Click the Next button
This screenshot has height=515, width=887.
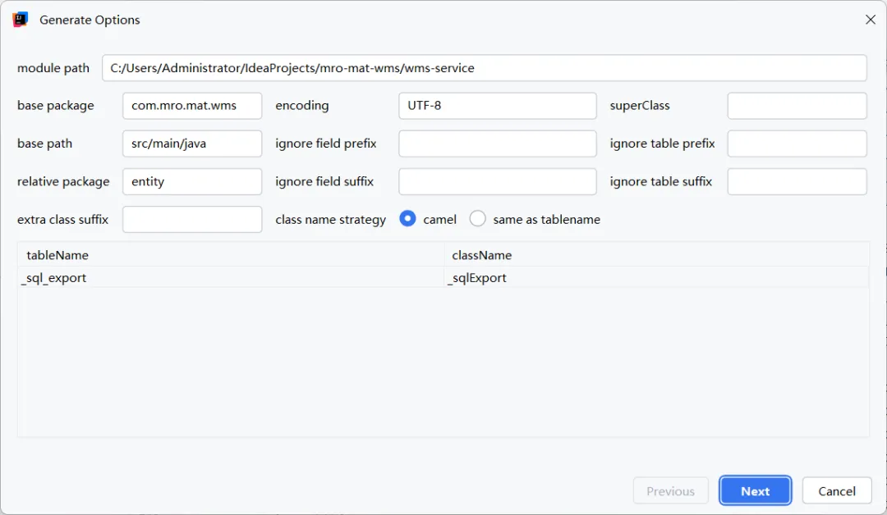tap(755, 491)
